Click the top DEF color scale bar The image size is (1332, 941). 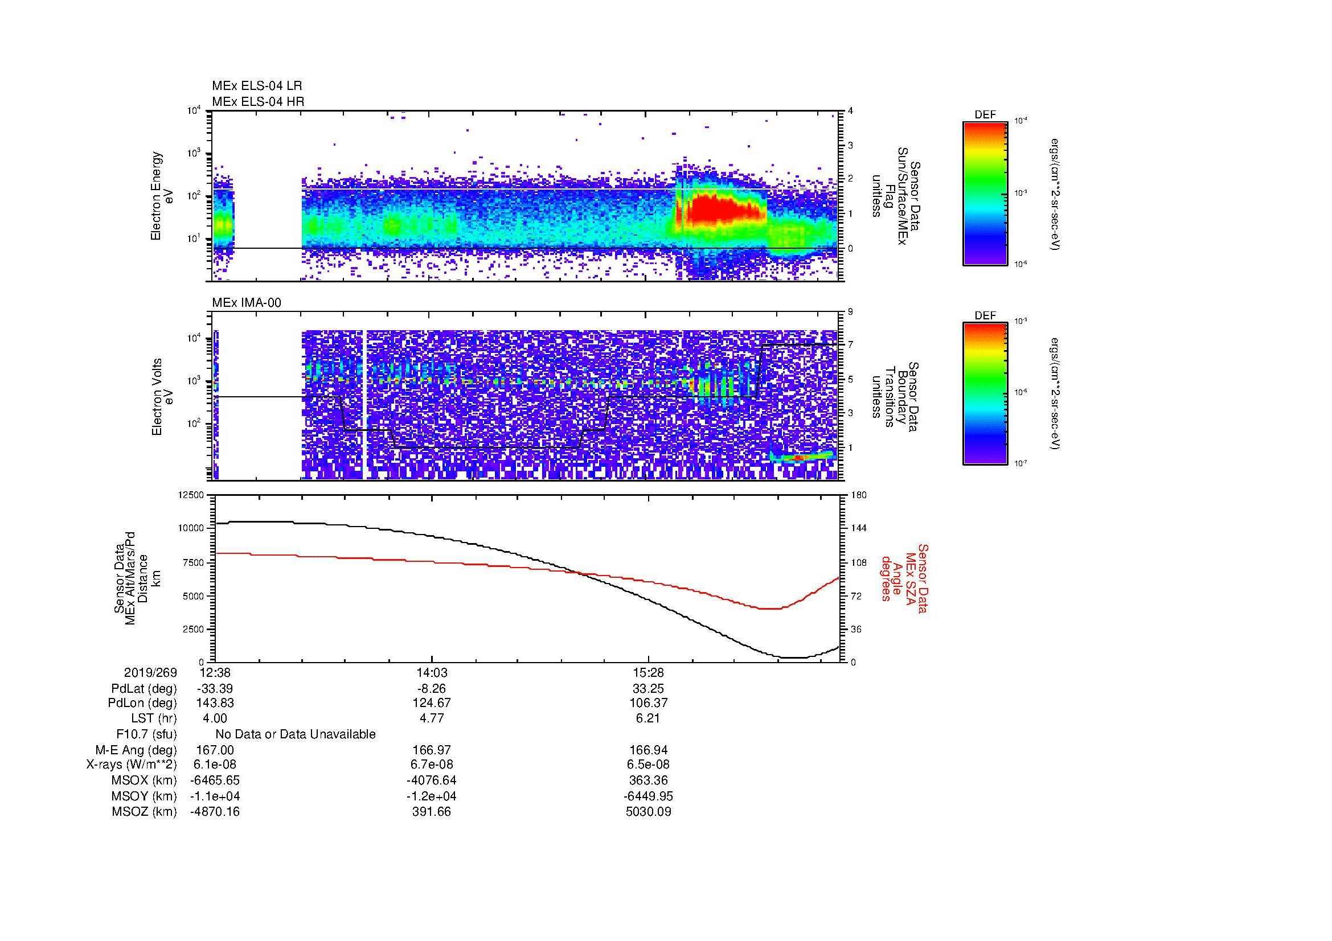click(985, 193)
